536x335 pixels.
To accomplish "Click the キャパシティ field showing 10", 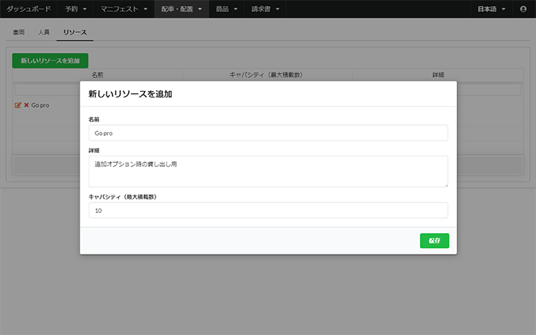I will (268, 210).
